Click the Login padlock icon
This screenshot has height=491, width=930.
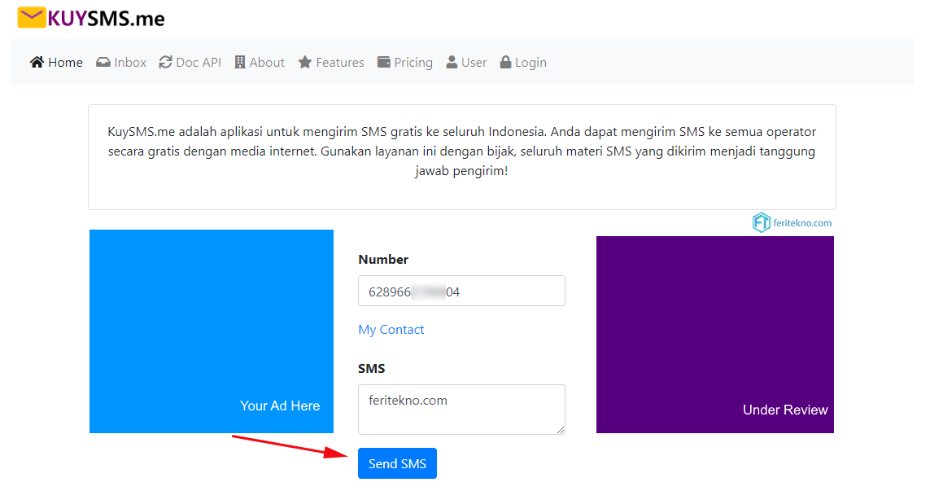[x=505, y=63]
